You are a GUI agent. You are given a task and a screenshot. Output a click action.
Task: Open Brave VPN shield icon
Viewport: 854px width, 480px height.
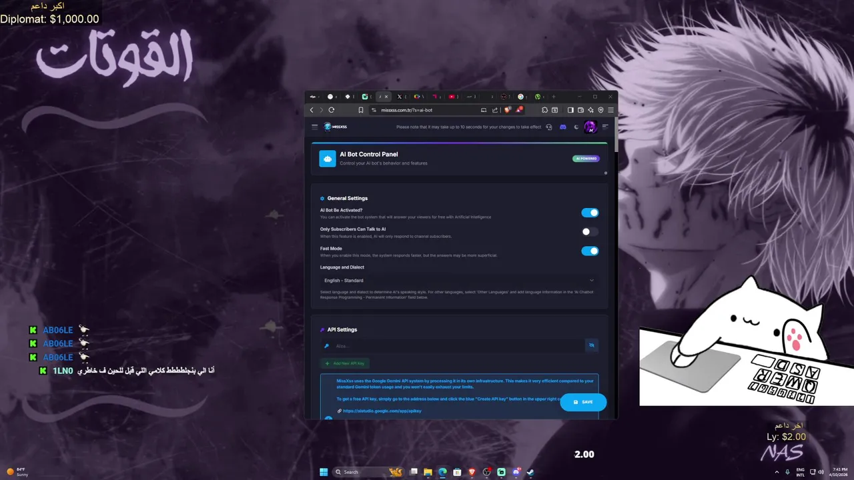point(600,110)
